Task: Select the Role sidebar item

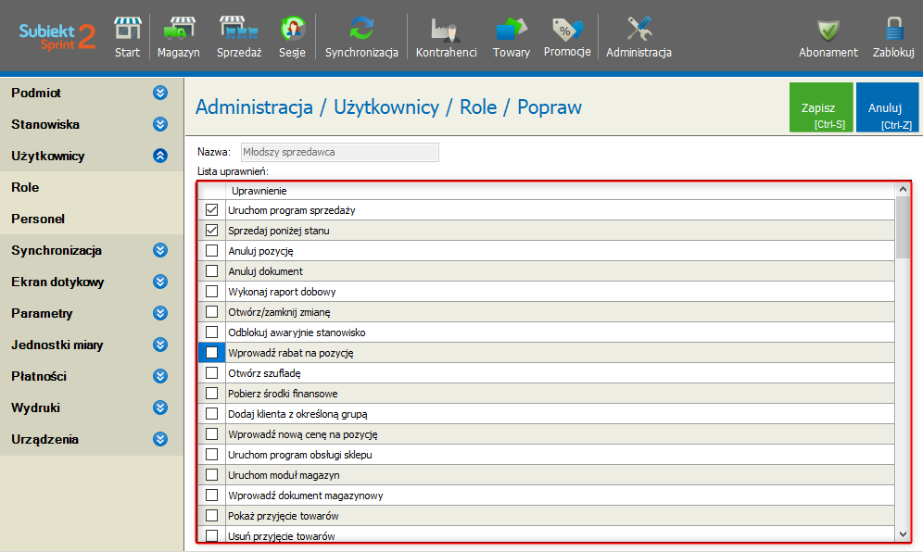Action: (x=25, y=187)
